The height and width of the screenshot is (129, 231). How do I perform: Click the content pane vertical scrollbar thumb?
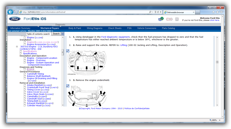(x=217, y=62)
